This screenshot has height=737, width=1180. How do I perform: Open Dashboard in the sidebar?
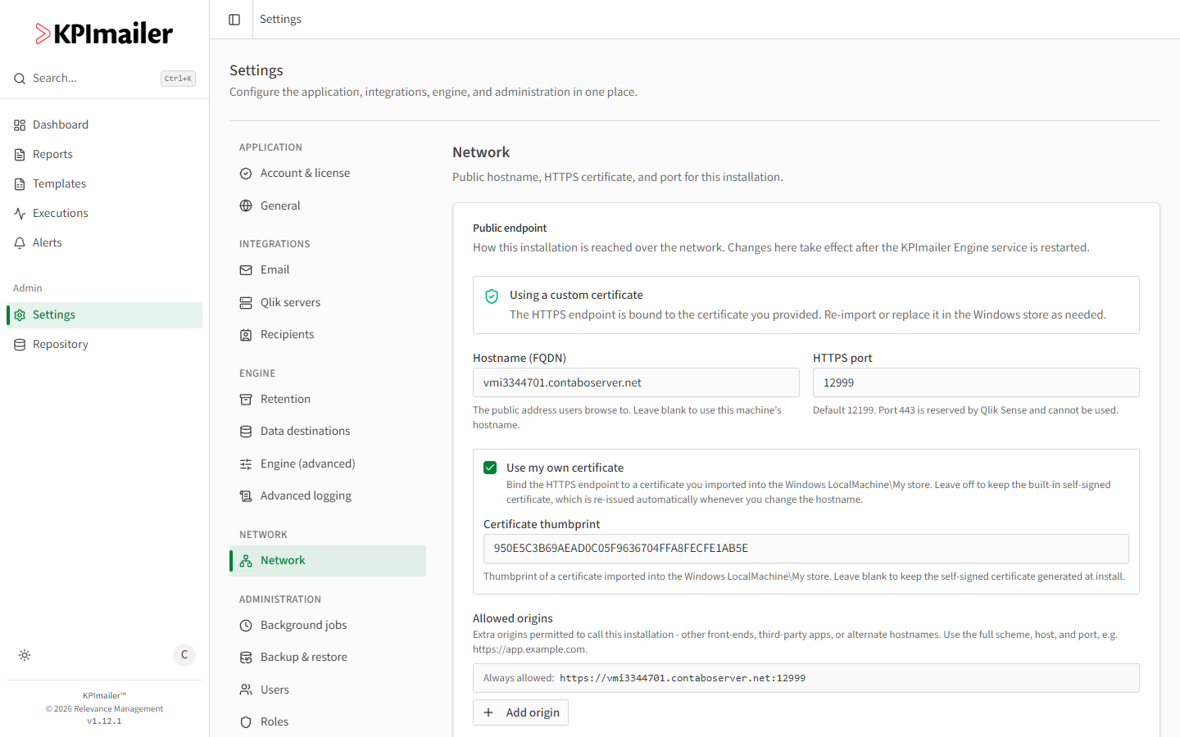(x=104, y=125)
